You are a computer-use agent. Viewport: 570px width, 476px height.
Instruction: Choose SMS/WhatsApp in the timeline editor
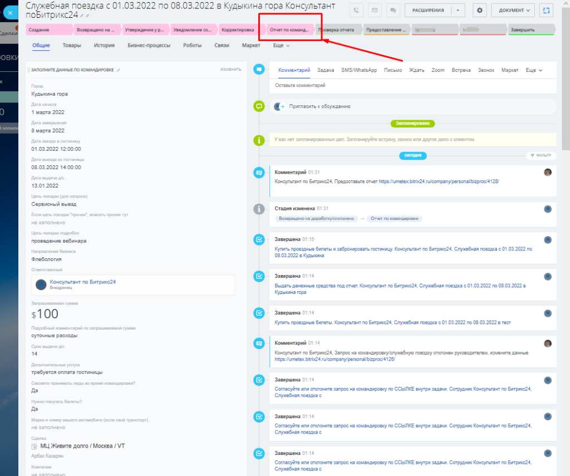click(359, 70)
